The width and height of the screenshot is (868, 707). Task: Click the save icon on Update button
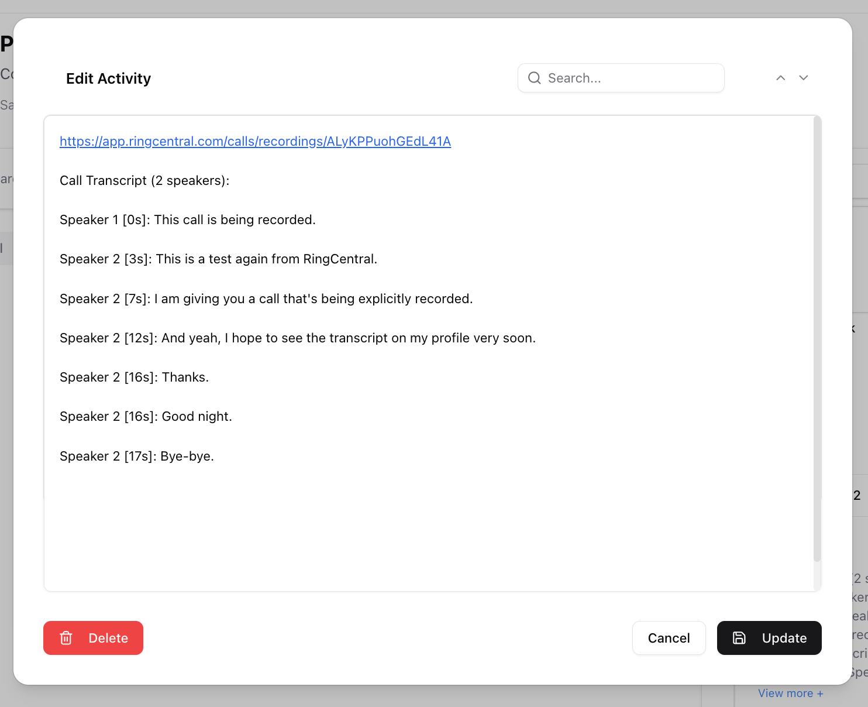739,638
